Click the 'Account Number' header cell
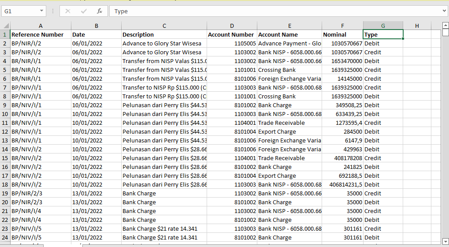 point(232,35)
